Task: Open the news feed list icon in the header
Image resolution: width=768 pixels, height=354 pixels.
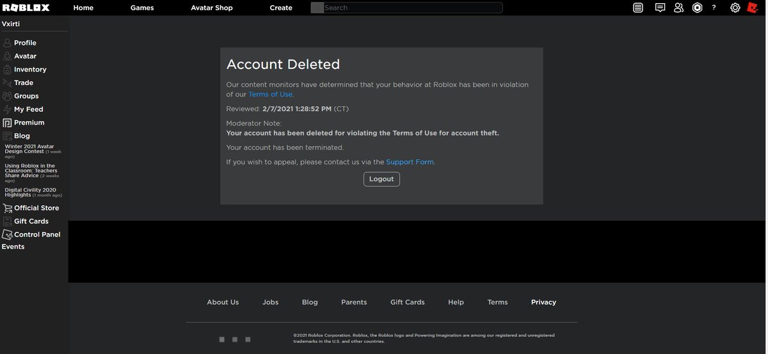Action: point(638,8)
